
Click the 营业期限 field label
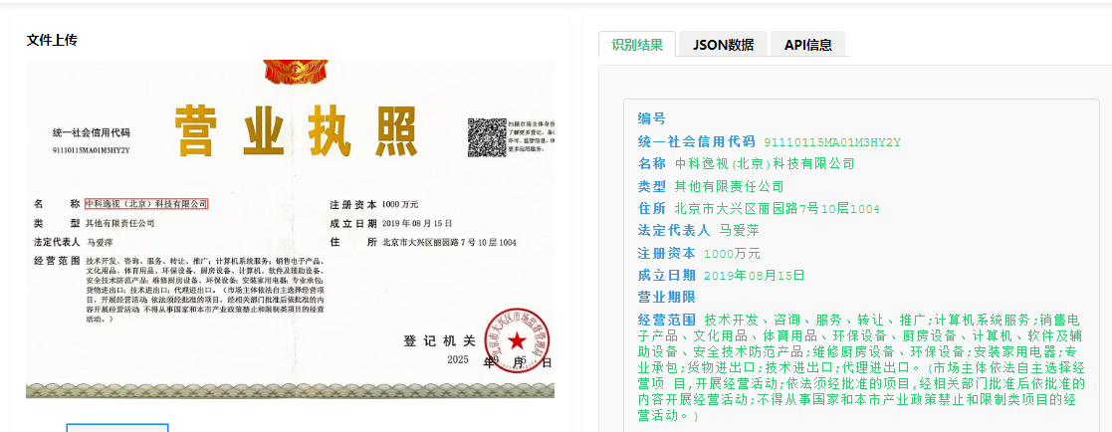(667, 297)
